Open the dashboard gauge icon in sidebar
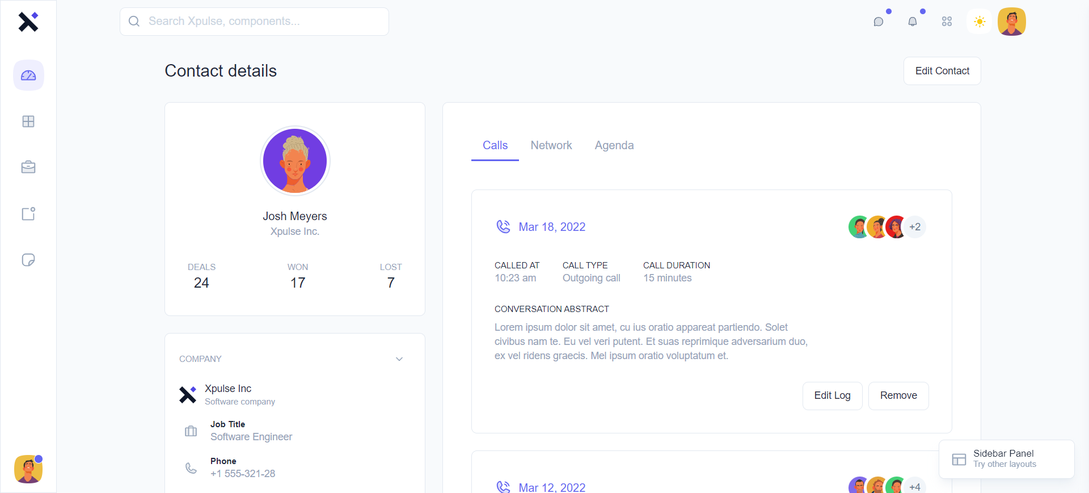The height and width of the screenshot is (493, 1089). coord(28,75)
